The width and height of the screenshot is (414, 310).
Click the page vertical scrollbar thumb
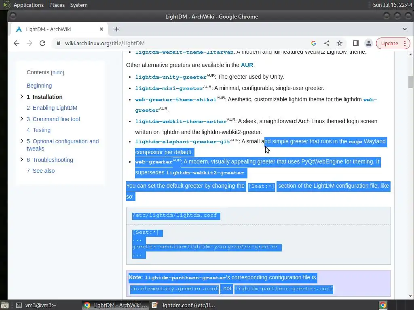pyautogui.click(x=410, y=82)
